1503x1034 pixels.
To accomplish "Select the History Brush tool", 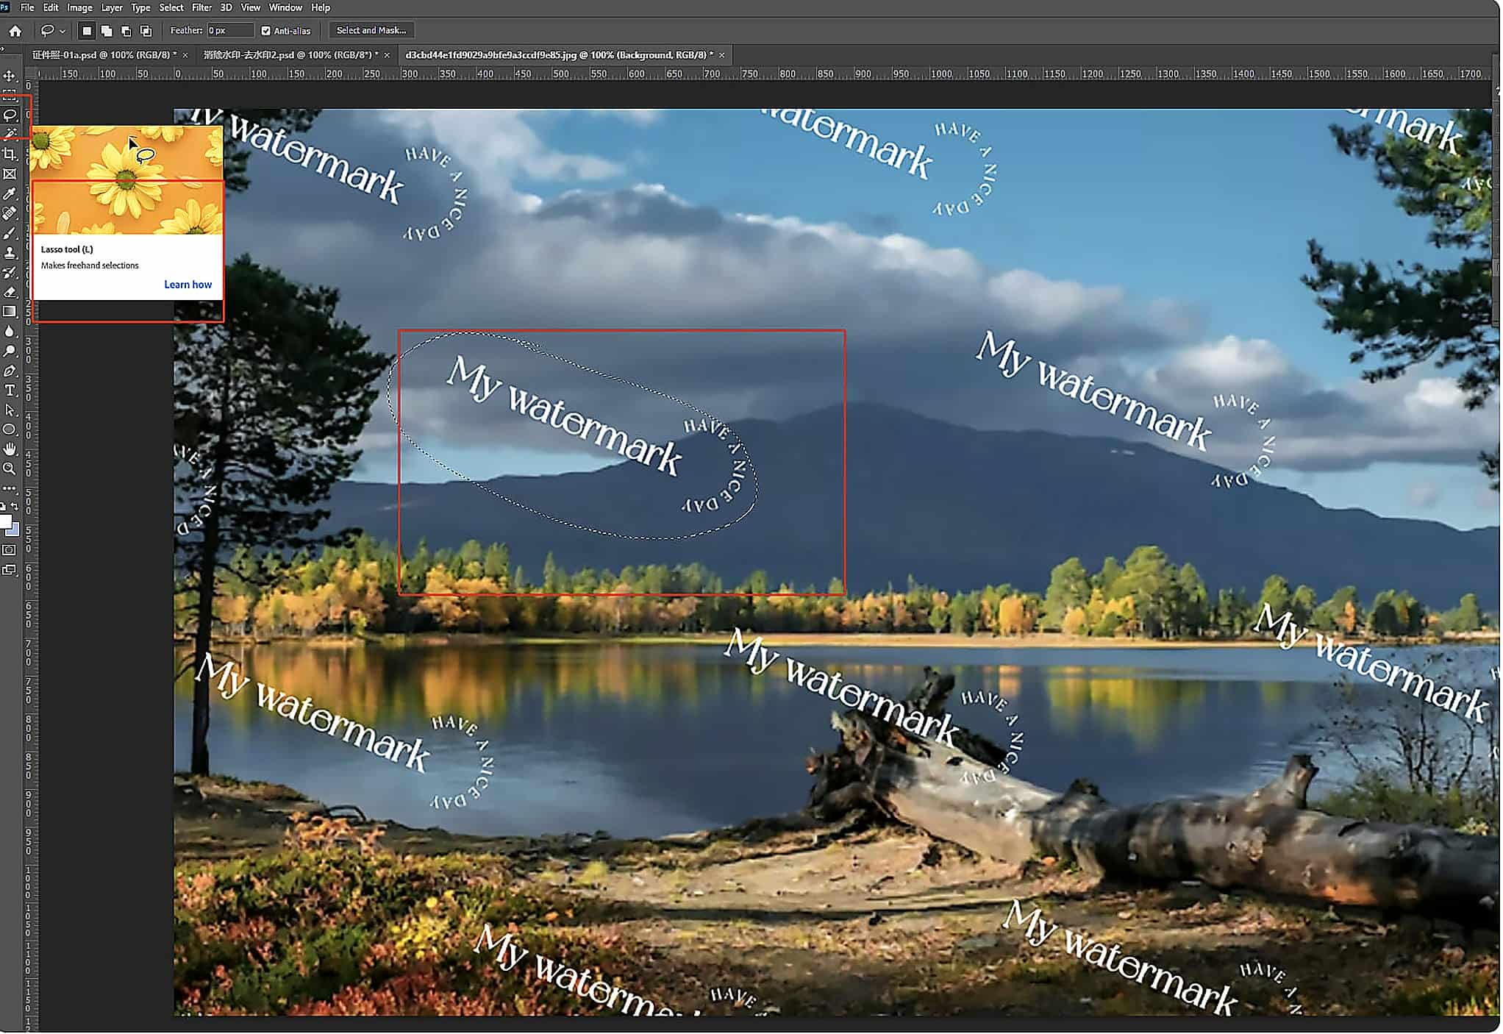I will coord(10,273).
